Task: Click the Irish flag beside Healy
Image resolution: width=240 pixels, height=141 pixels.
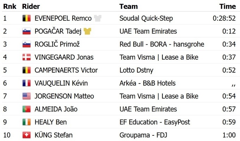Action: tap(26, 122)
